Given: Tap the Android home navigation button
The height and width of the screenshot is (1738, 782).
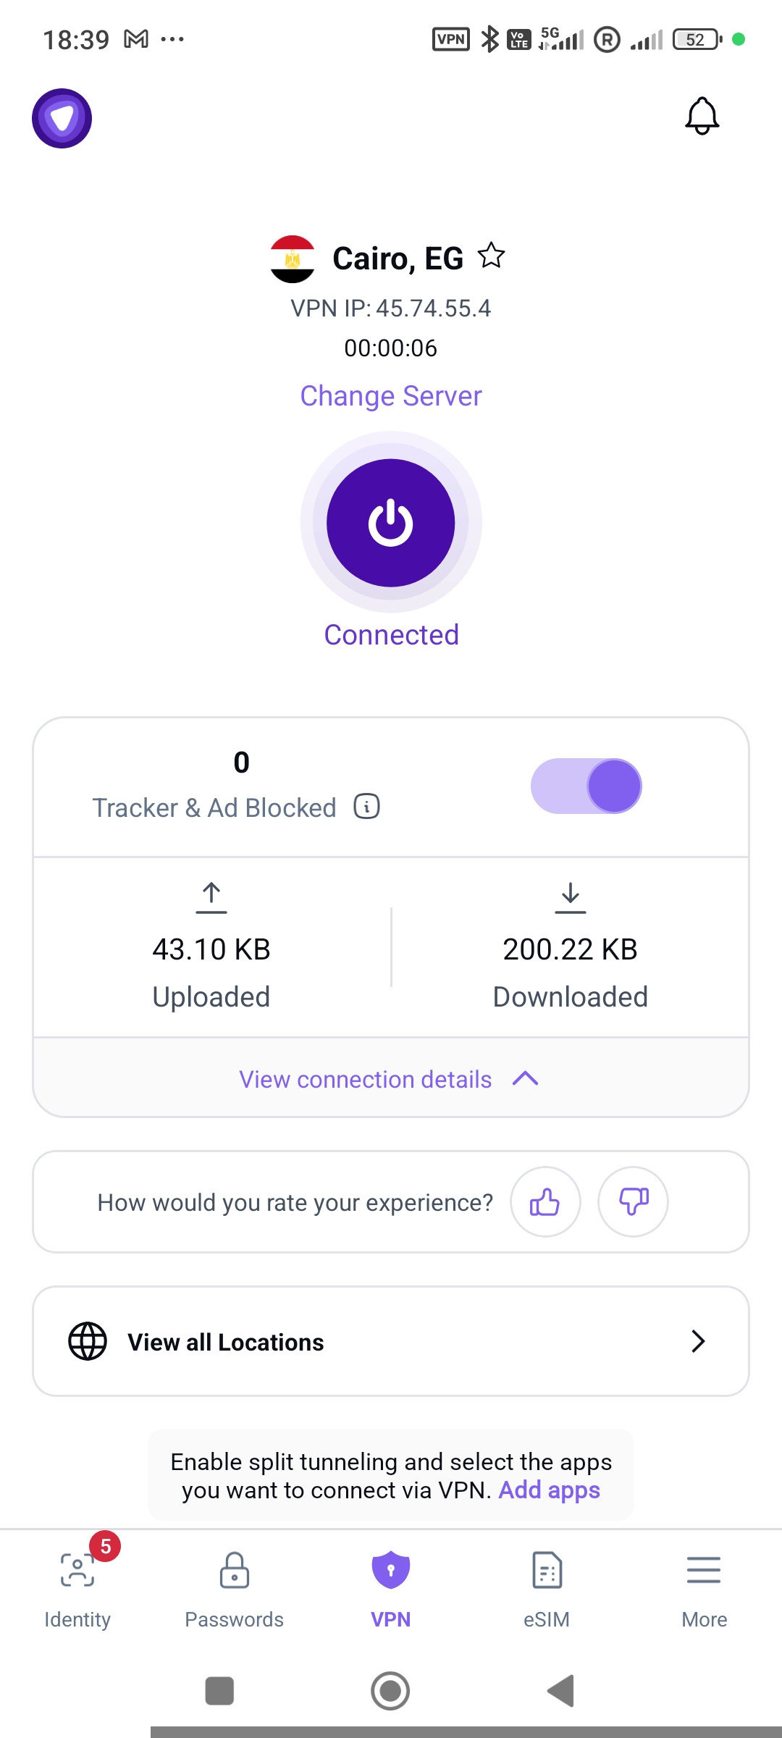Looking at the screenshot, I should 390,1691.
